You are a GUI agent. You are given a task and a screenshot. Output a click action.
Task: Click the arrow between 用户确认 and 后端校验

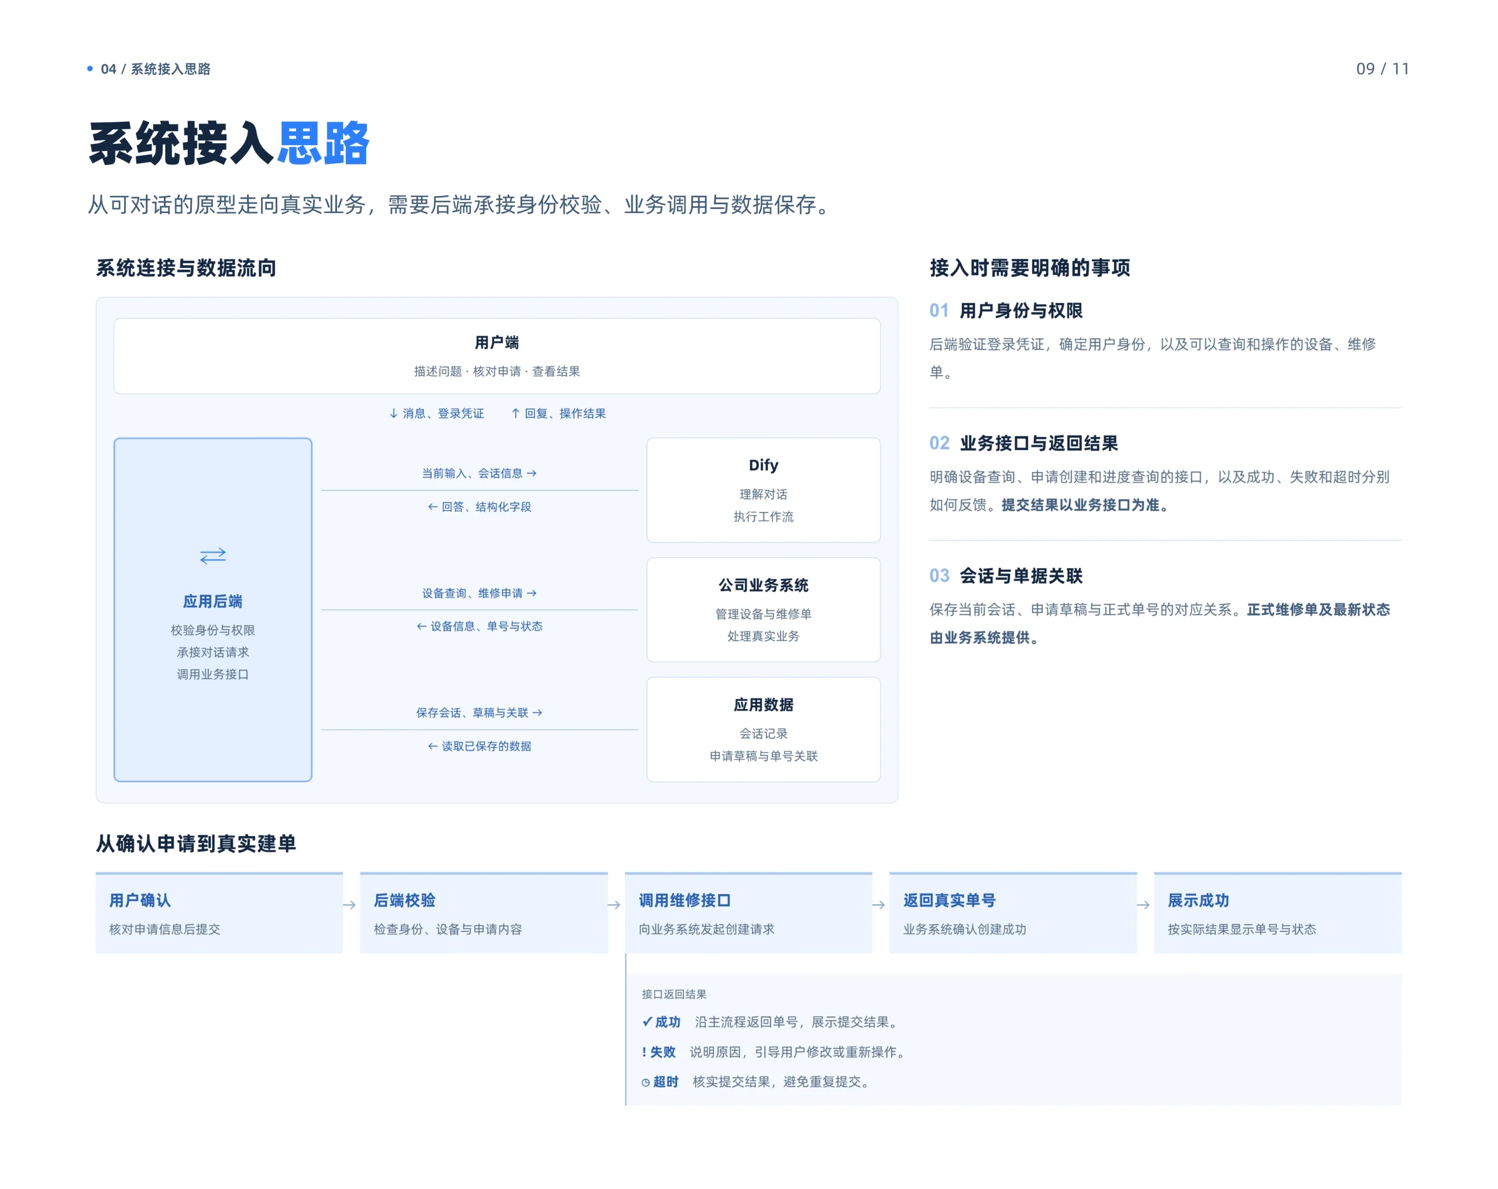pyautogui.click(x=349, y=905)
